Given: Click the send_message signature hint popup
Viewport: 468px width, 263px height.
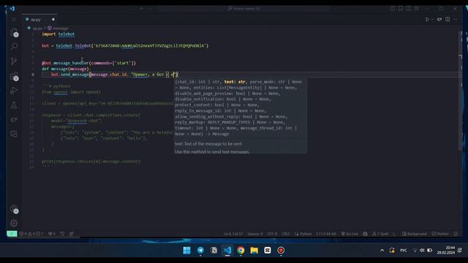Looking at the screenshot, I should pos(241,116).
